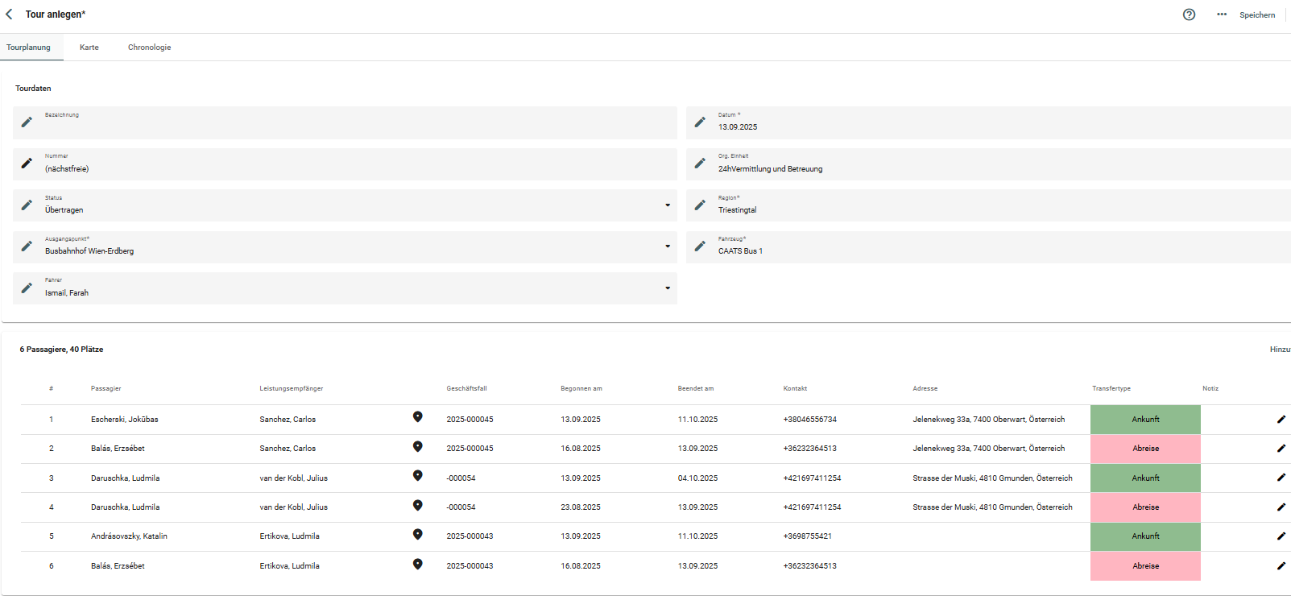Expand the Status dropdown showing Übertragen
Image resolution: width=1291 pixels, height=596 pixels.
667,205
